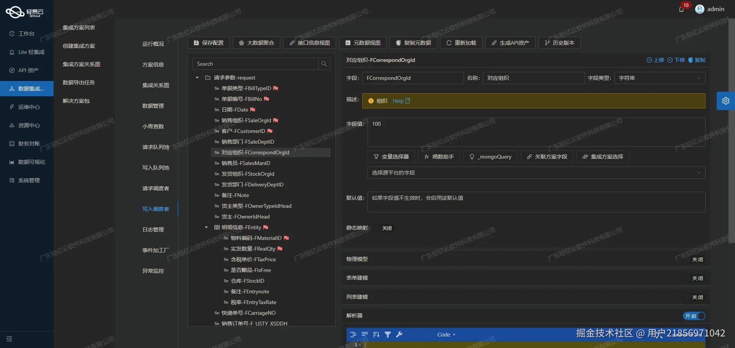Turn off the 解析器 switch
Screen dimensions: 735x348
point(694,316)
